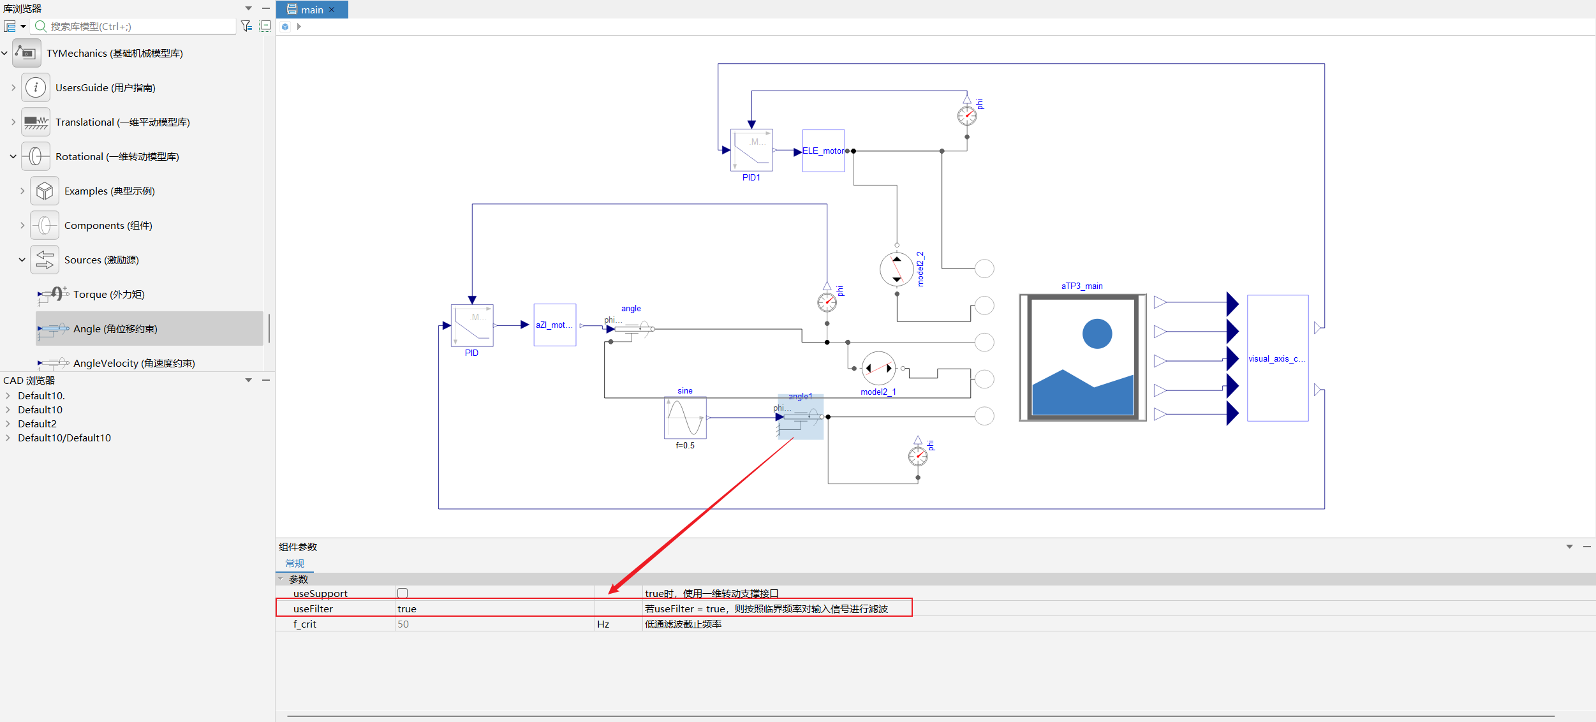Select the sine source block

(685, 418)
